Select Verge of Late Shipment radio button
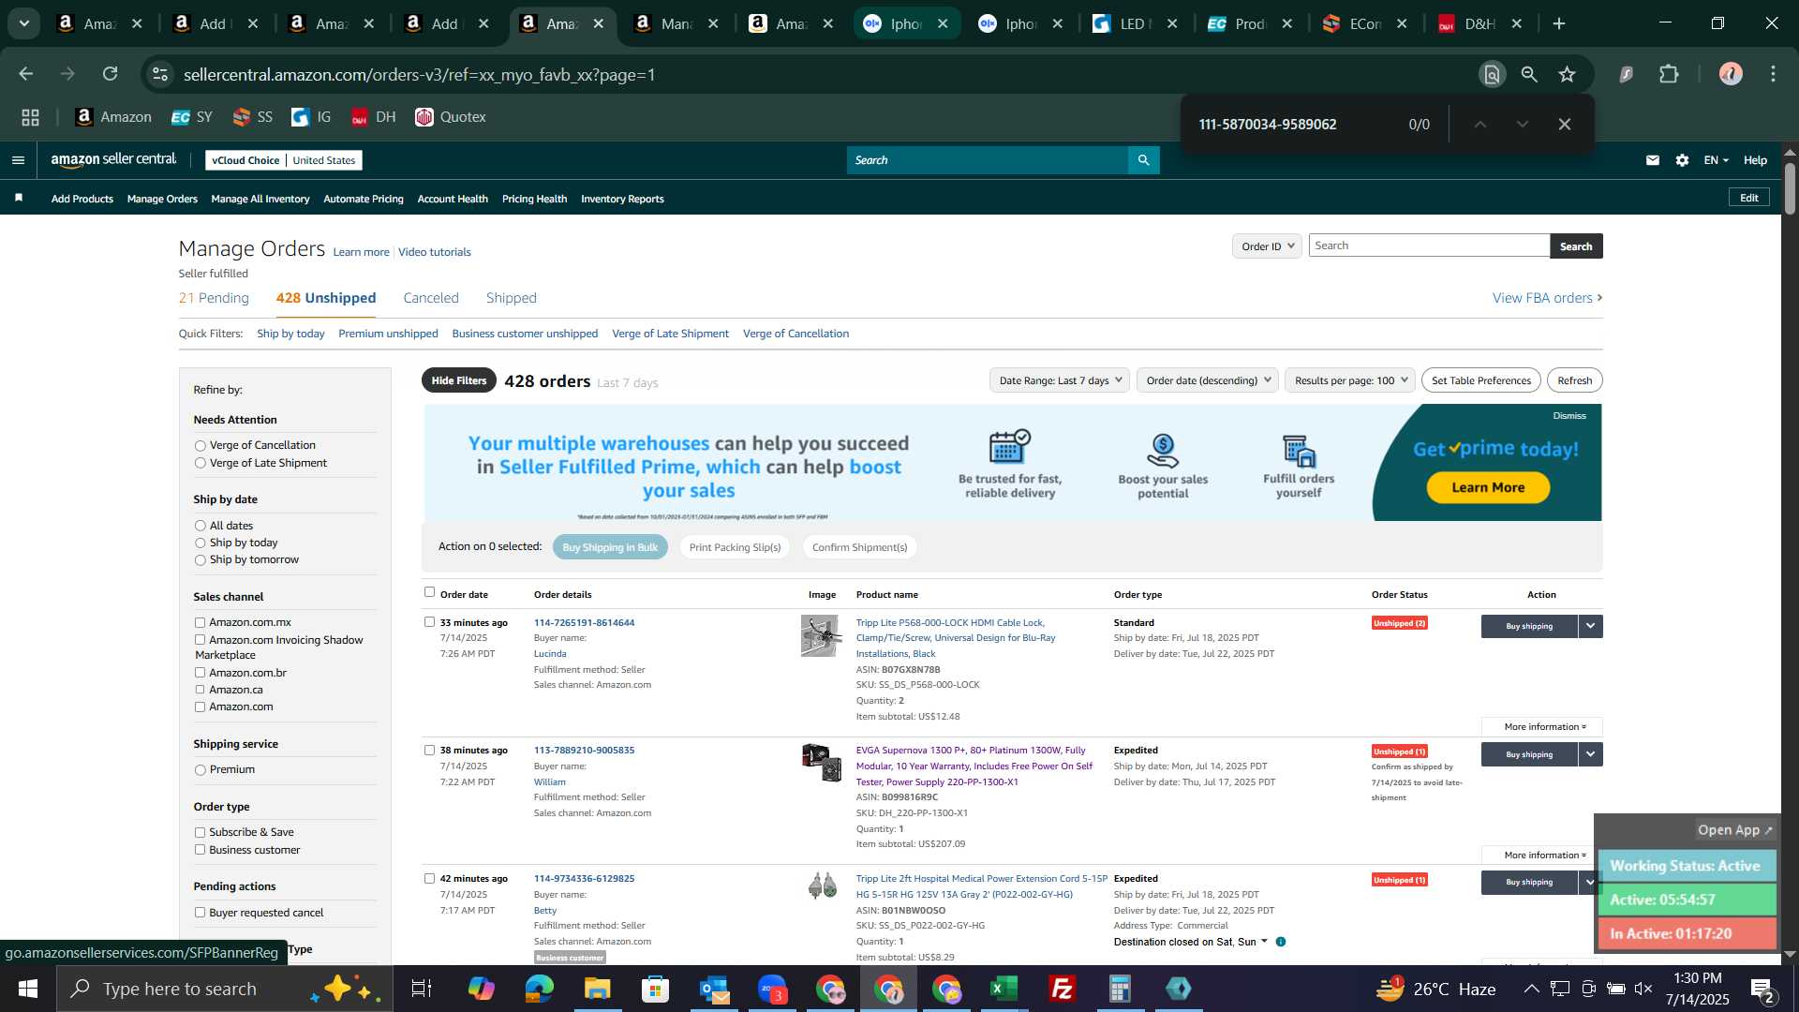 click(200, 463)
